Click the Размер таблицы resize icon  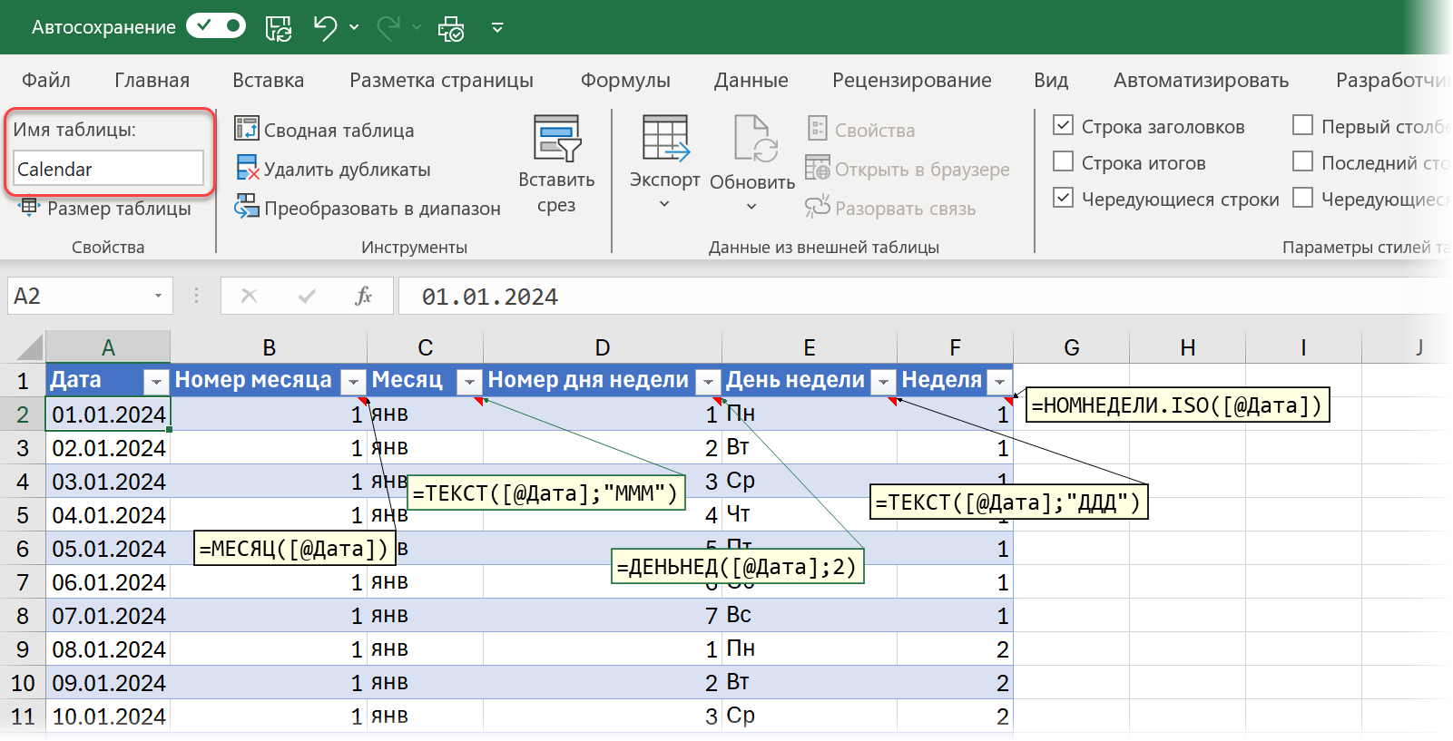30,208
